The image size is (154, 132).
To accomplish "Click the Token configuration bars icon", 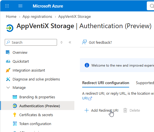I will click(15, 124).
